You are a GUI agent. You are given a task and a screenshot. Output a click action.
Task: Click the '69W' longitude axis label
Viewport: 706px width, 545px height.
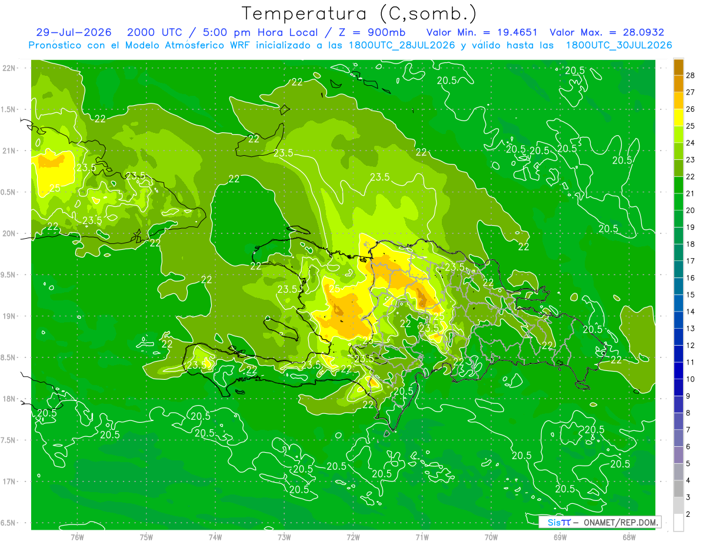(x=560, y=537)
